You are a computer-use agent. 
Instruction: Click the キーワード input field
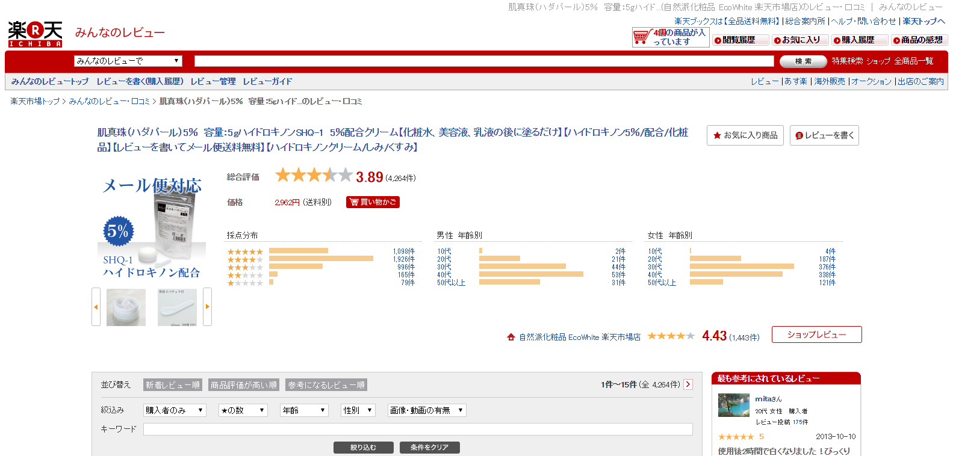418,429
